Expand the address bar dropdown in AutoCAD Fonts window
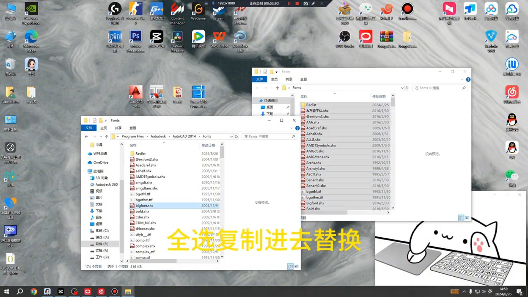The image size is (528, 297). pos(231,136)
